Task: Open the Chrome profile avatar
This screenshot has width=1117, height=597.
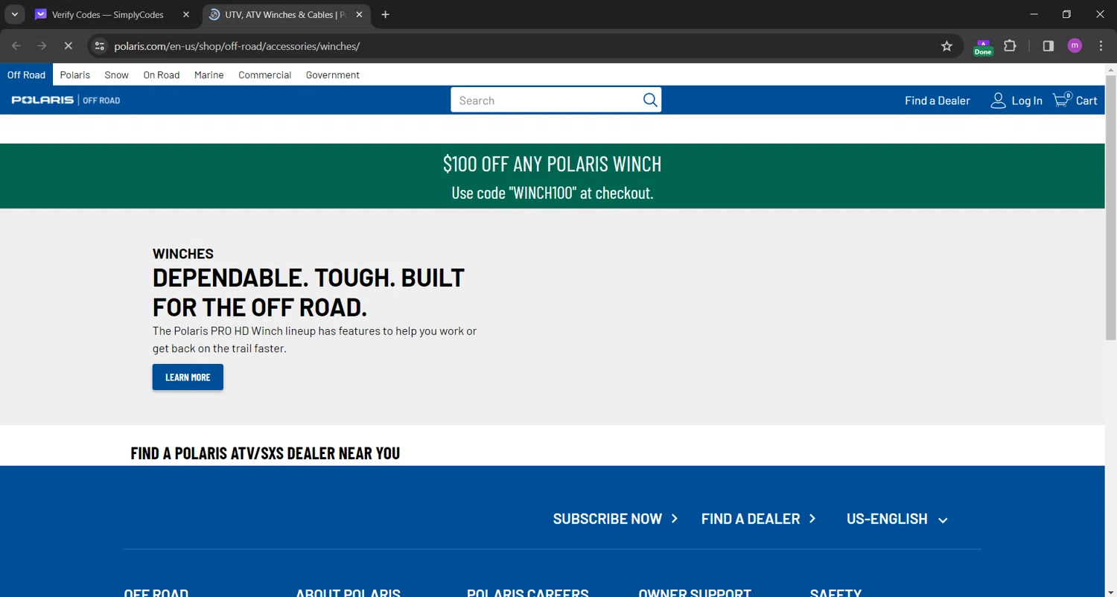Action: pyautogui.click(x=1074, y=46)
